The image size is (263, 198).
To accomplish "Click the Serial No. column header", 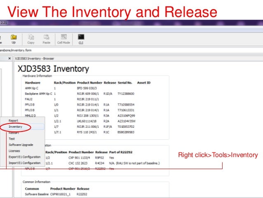I will point(125,83).
